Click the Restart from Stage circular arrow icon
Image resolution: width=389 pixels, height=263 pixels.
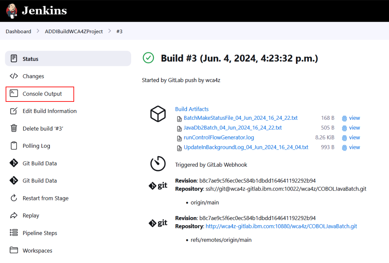pyautogui.click(x=14, y=198)
